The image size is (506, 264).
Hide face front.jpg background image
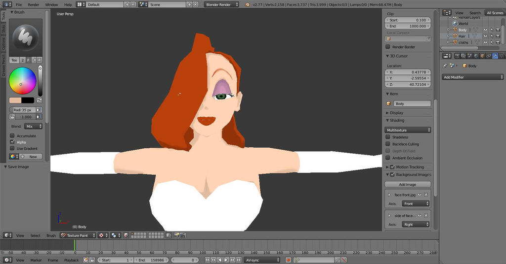[420, 195]
